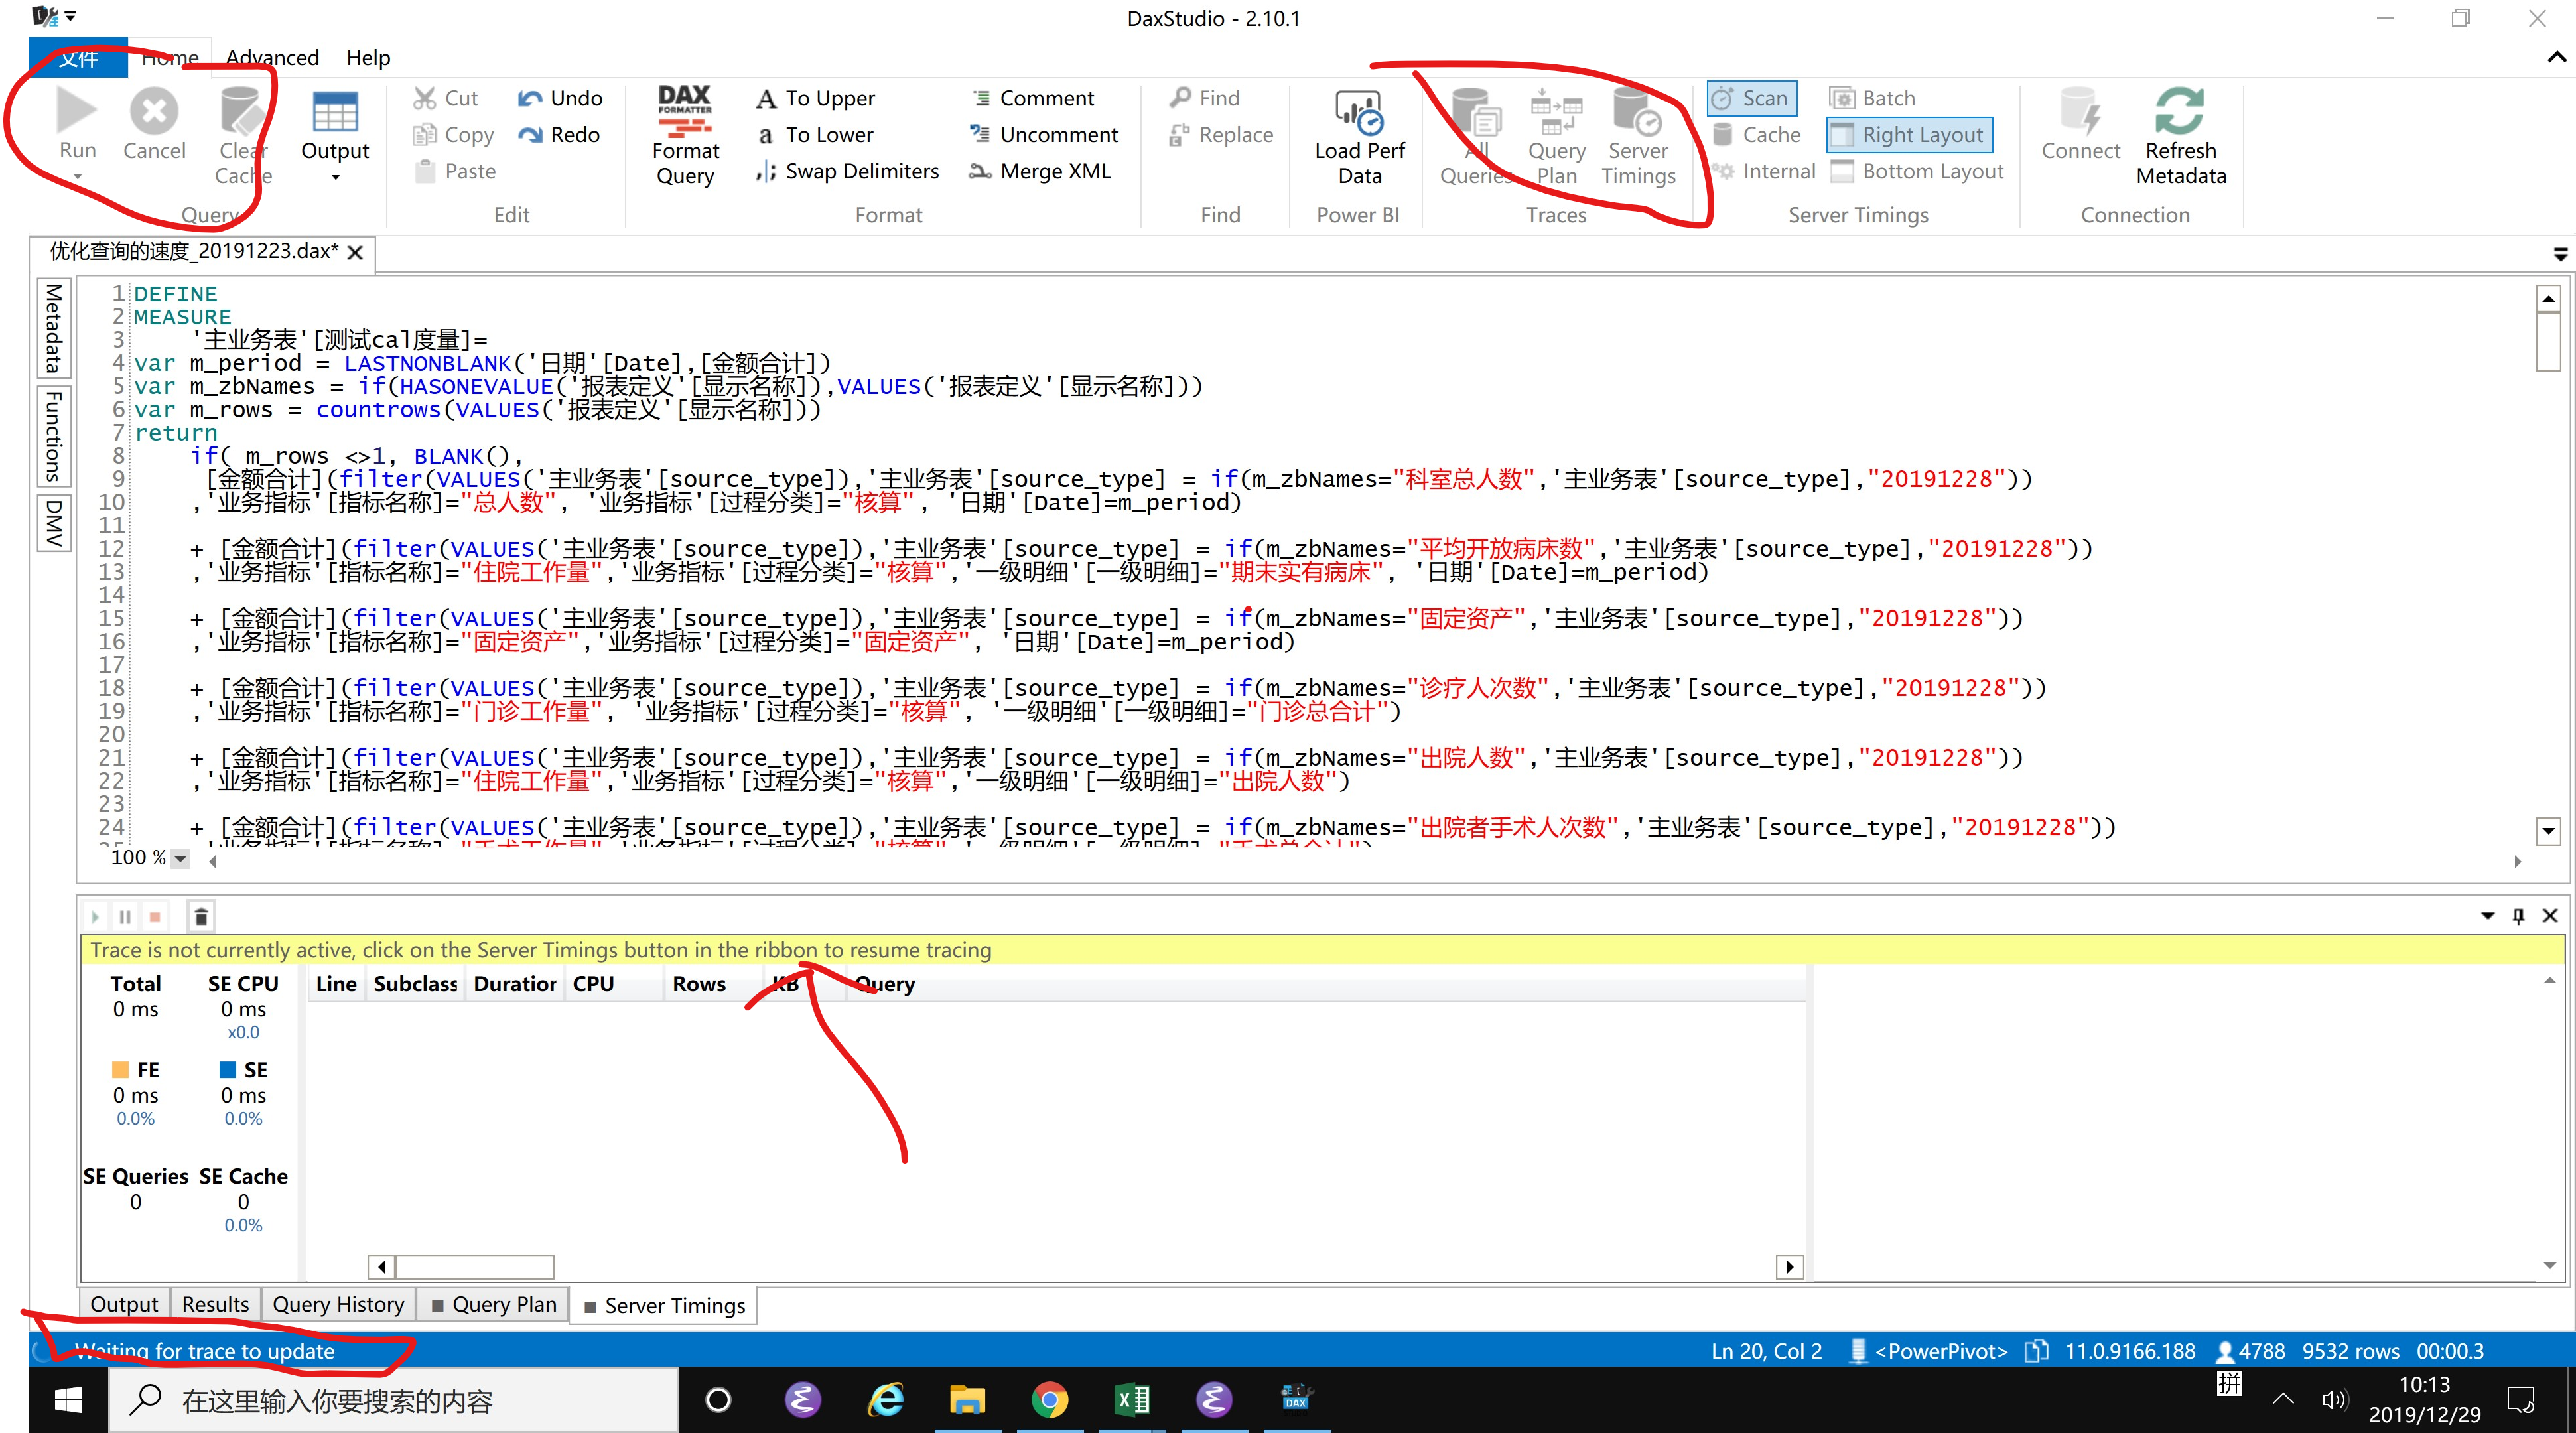
Task: Pause the trace using the pause icon
Action: [x=124, y=915]
